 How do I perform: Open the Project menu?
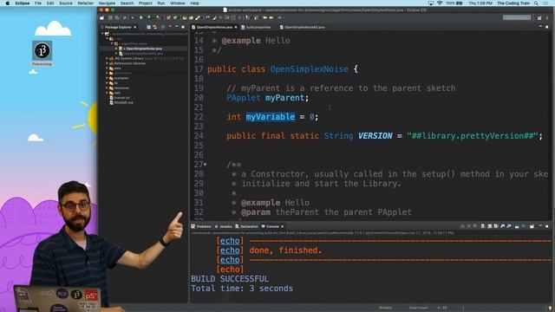(x=146, y=3)
